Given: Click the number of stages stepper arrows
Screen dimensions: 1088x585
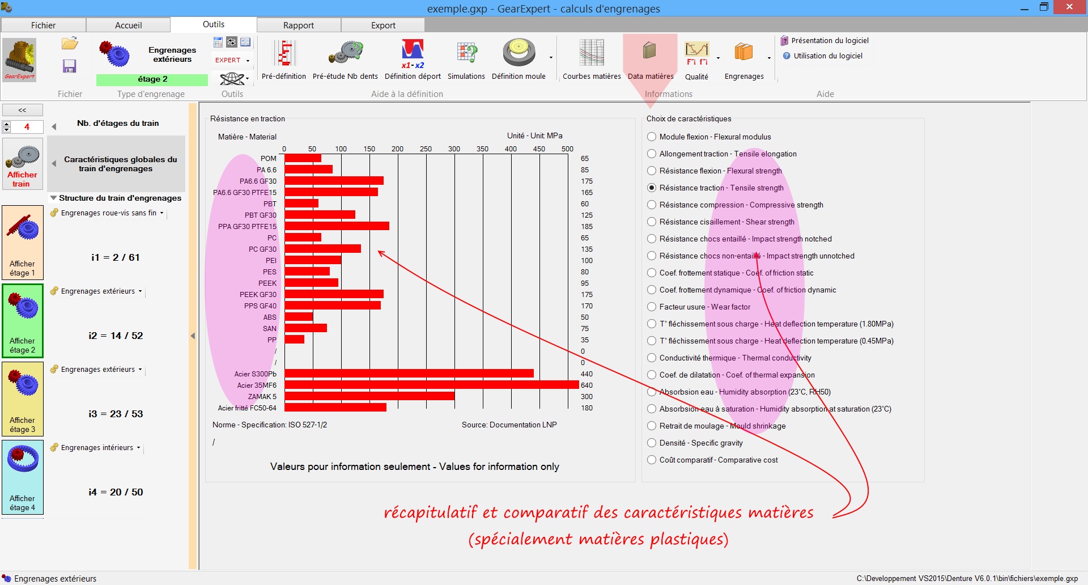Looking at the screenshot, I should [7, 127].
